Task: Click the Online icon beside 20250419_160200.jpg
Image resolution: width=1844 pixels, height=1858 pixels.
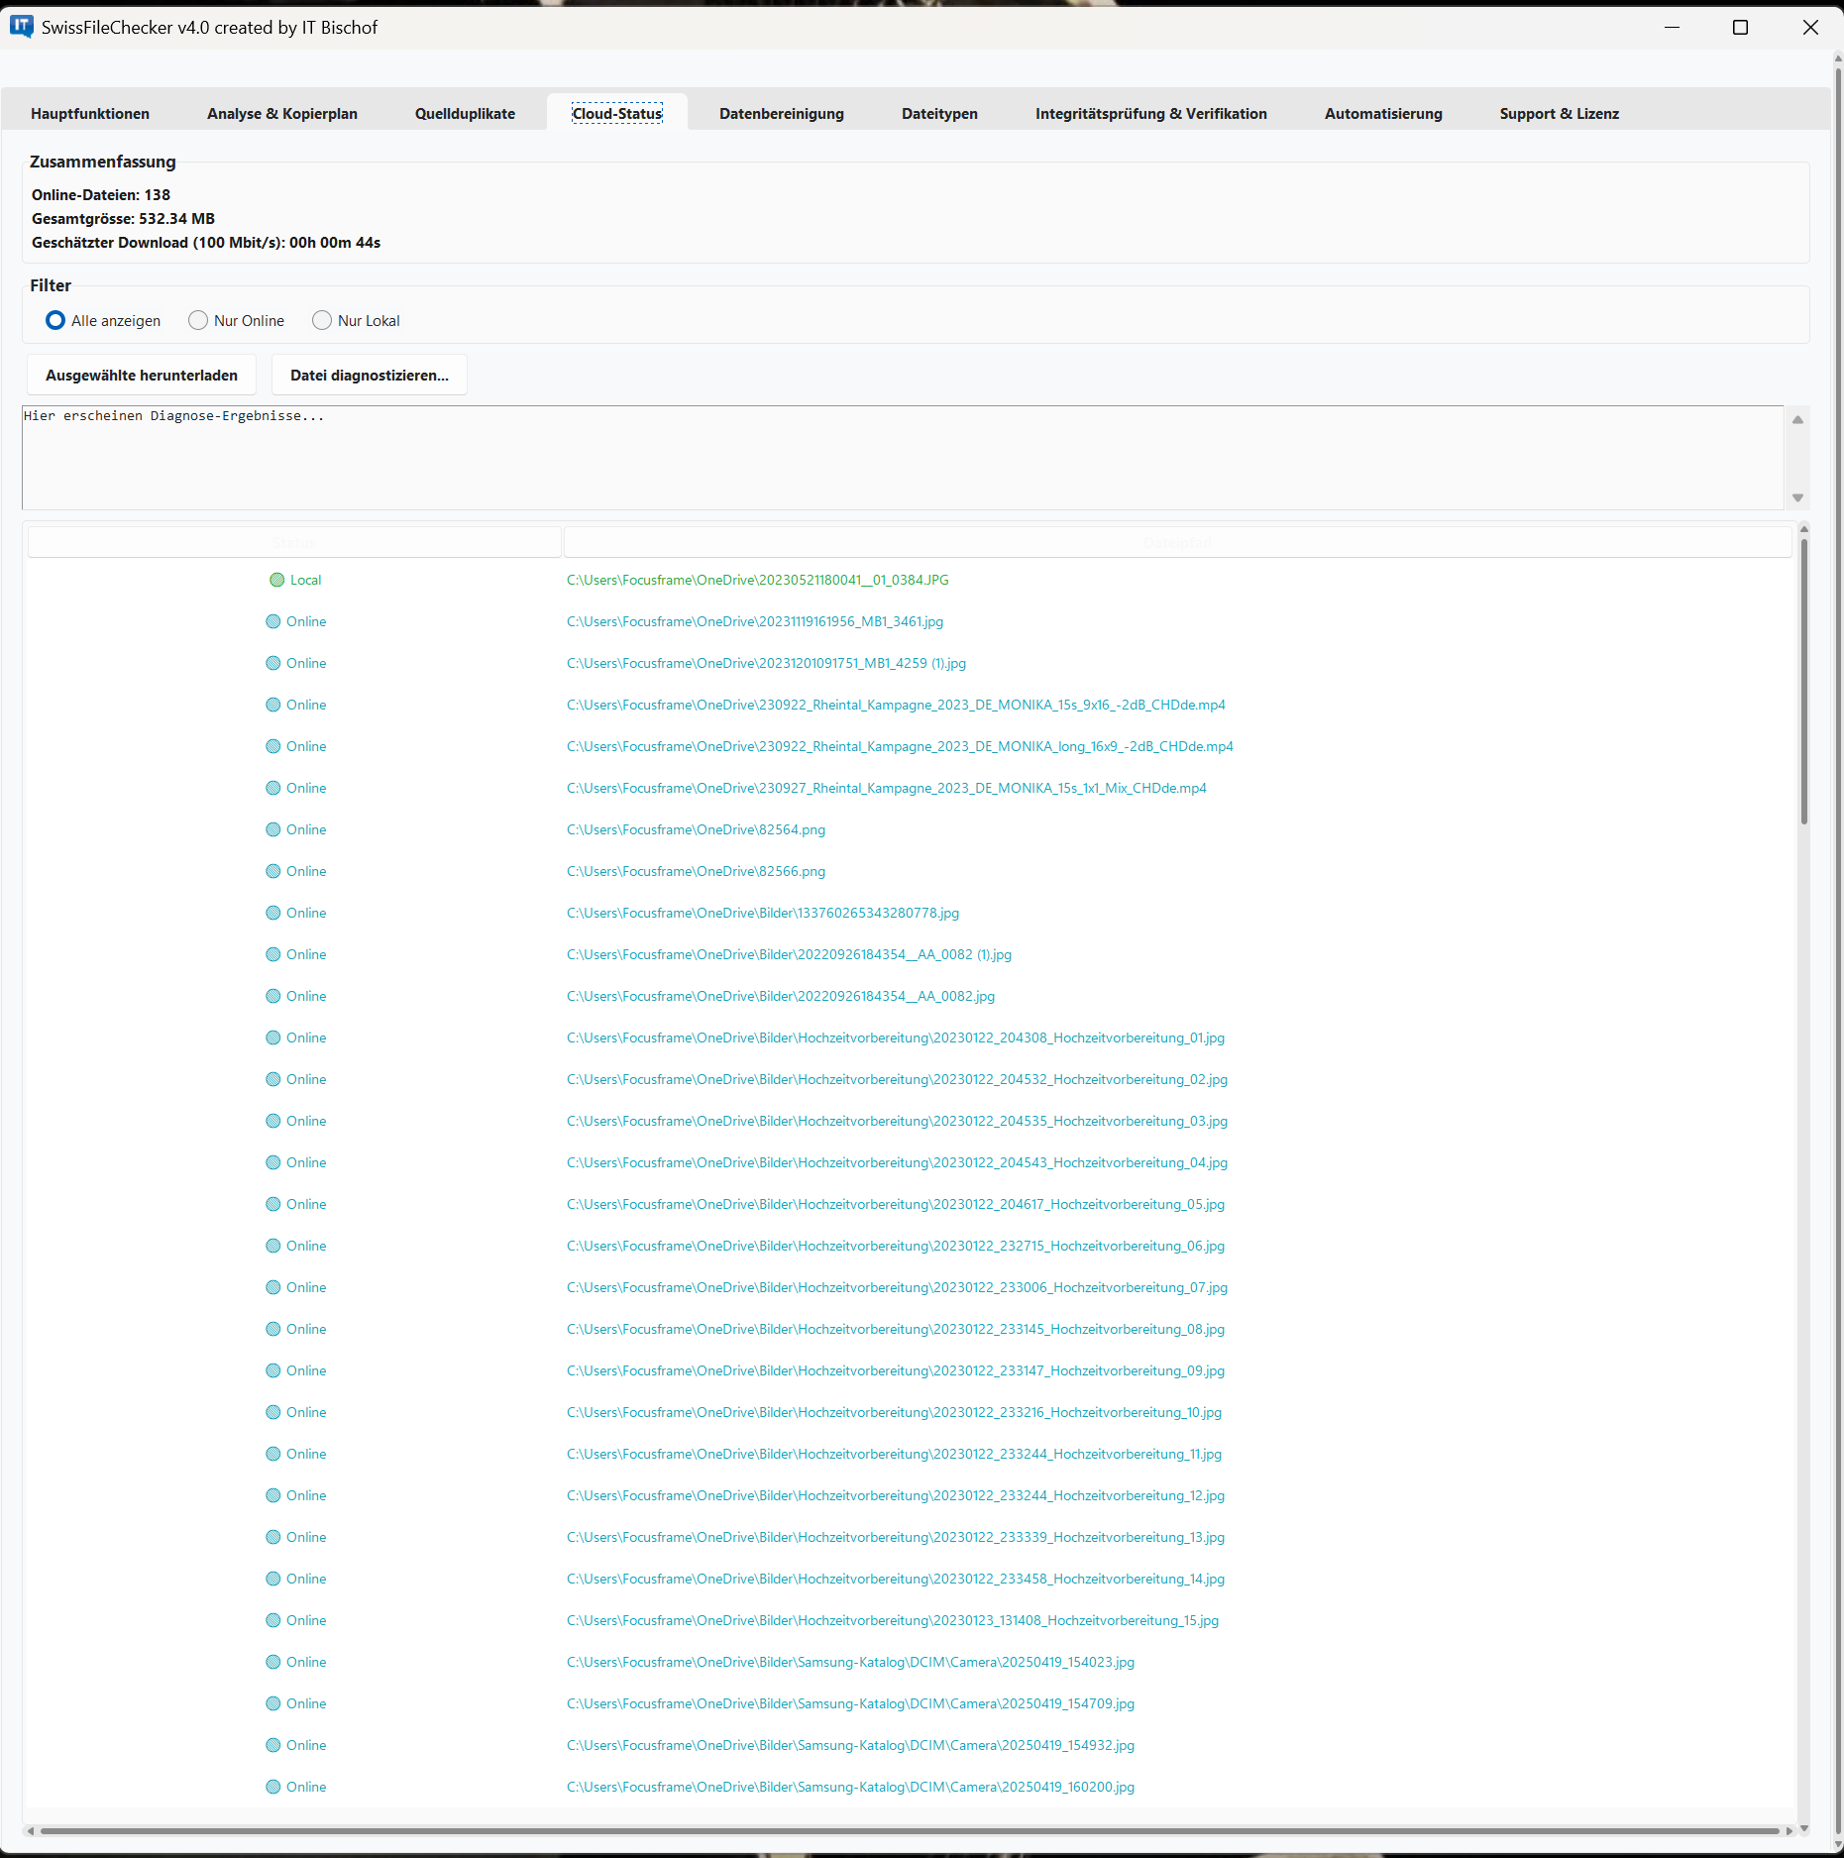Action: coord(273,1787)
